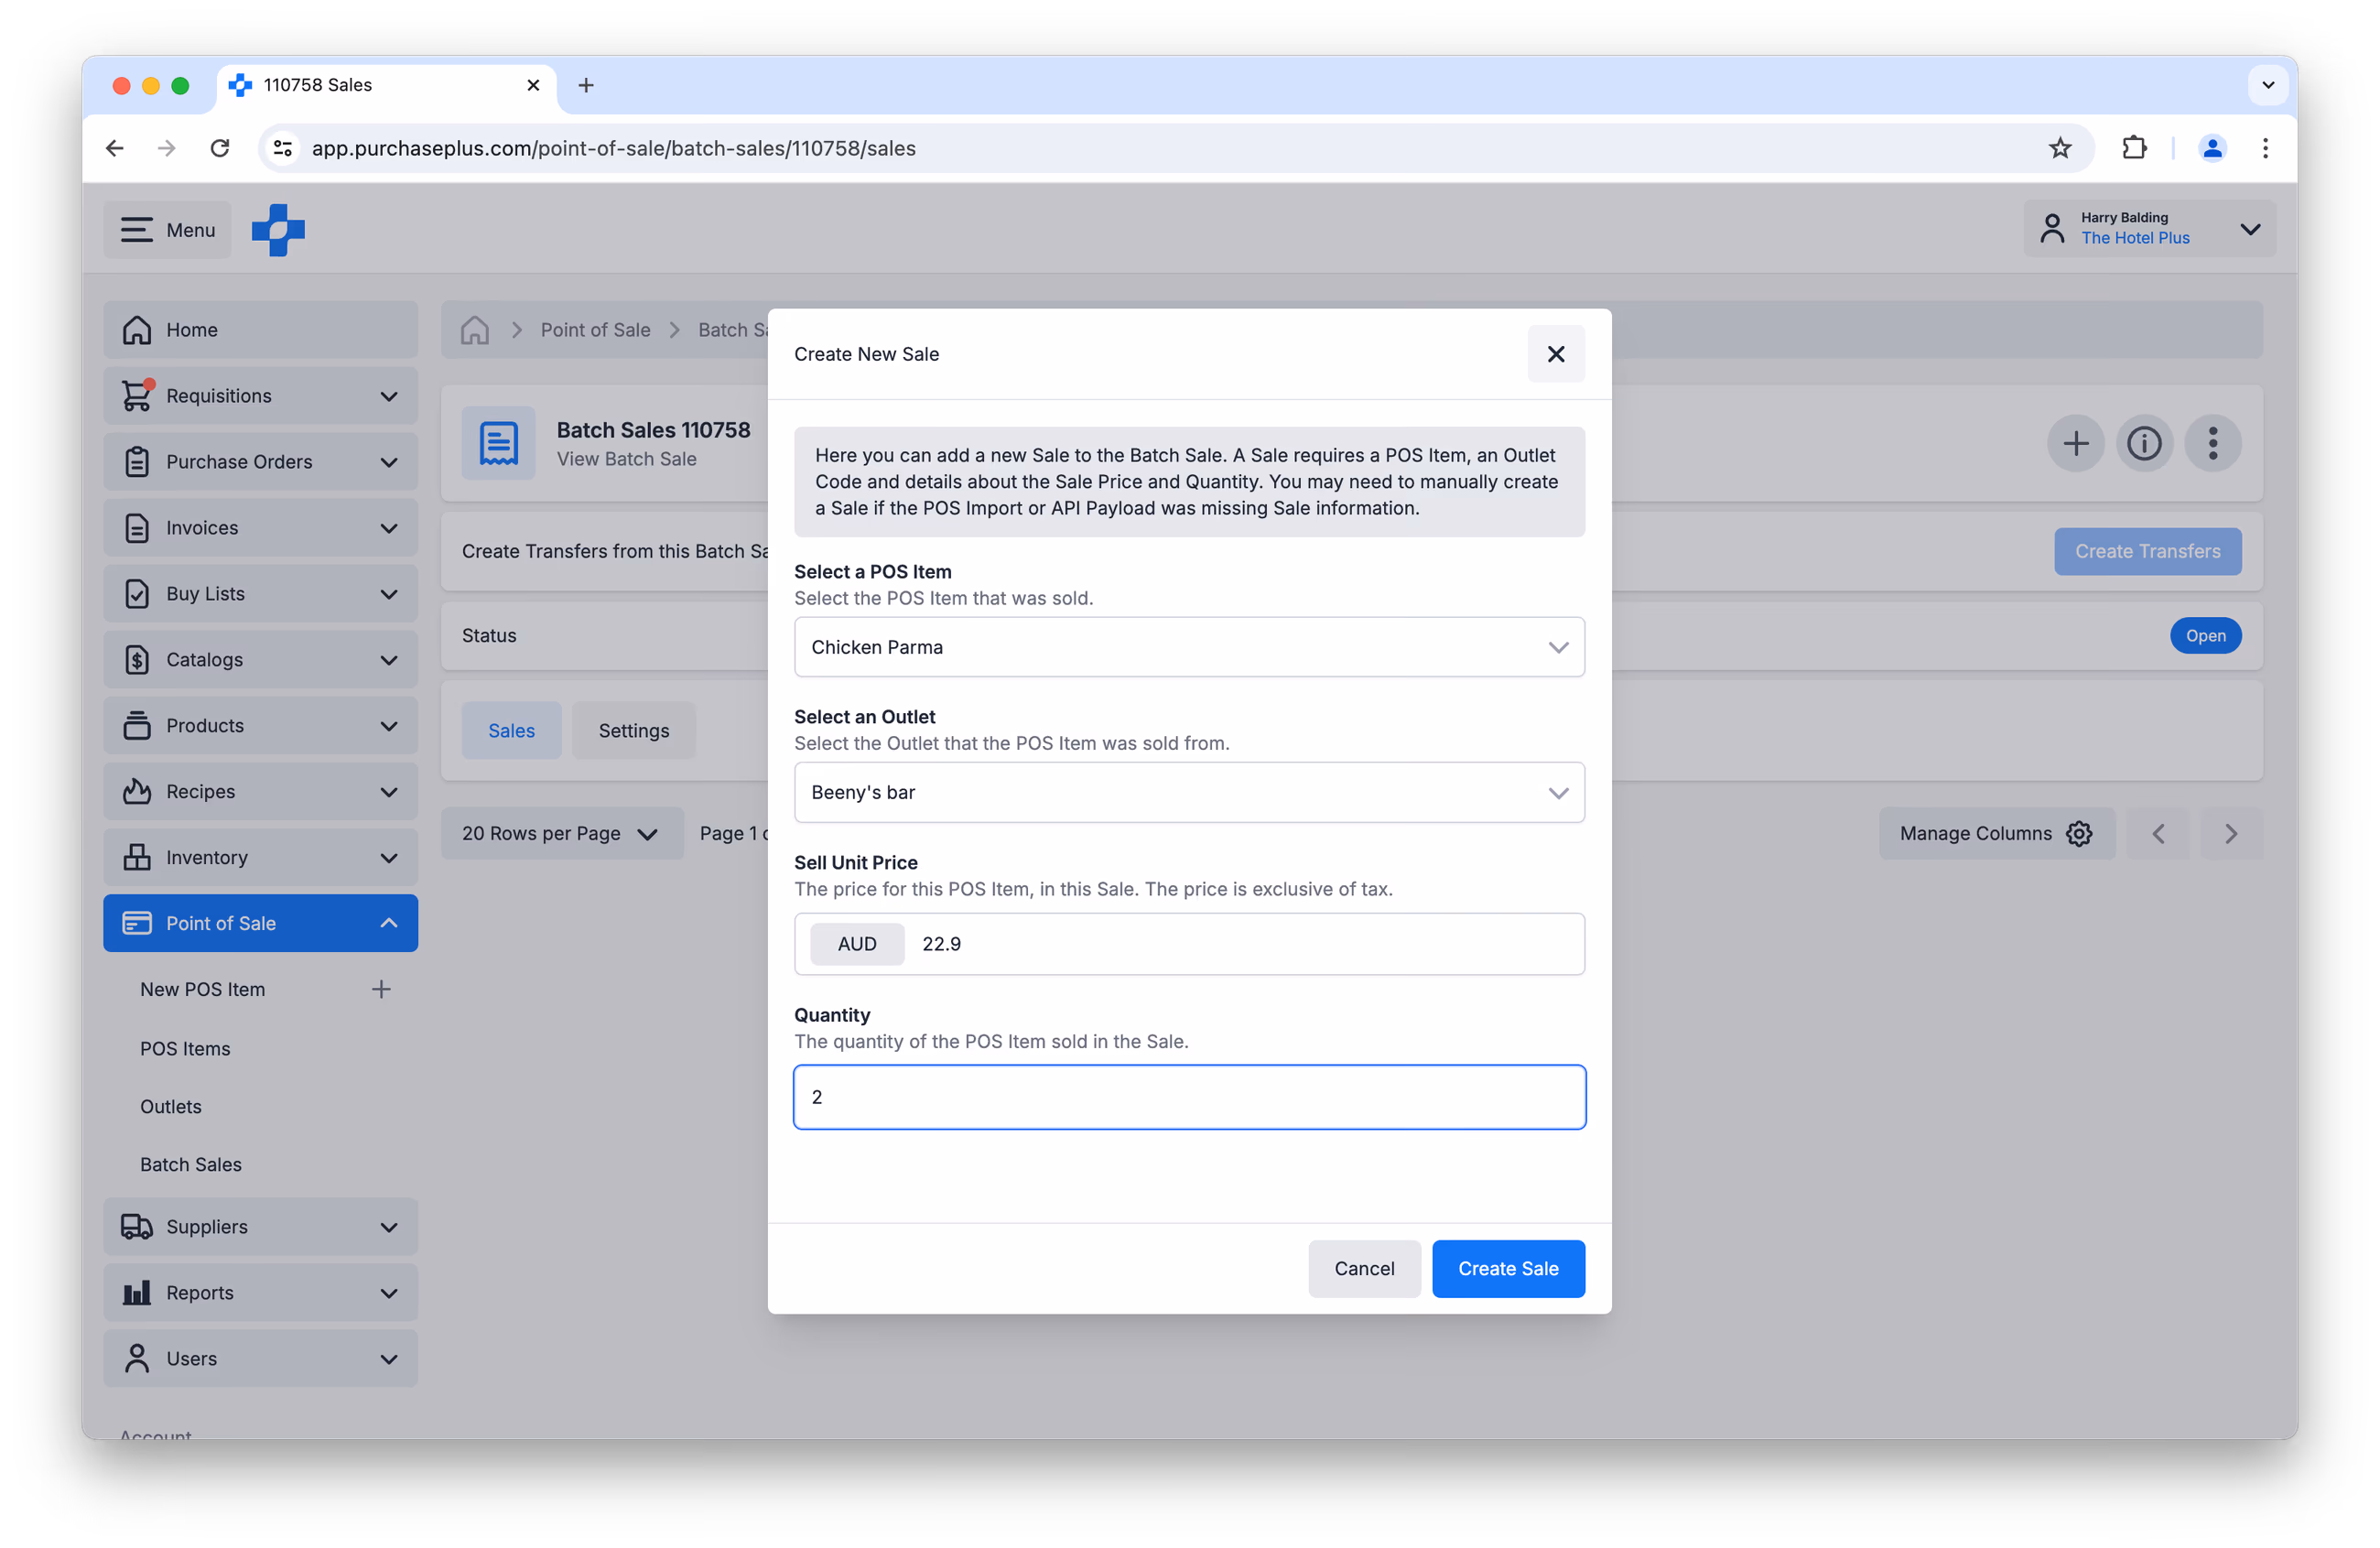Click the info icon on Batch Sales header

coord(2144,443)
